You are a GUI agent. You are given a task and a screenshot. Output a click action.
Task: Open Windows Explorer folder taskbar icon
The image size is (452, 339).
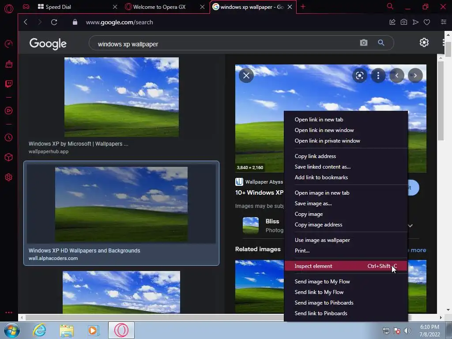tap(67, 330)
